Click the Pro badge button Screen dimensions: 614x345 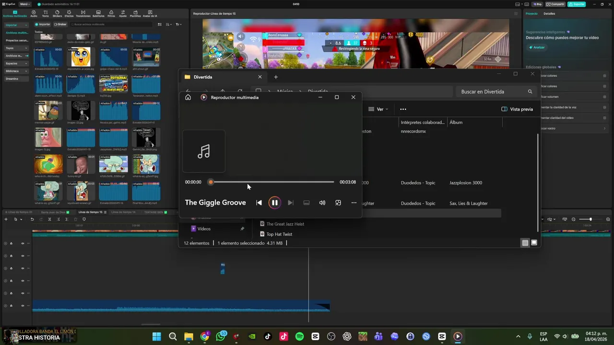coord(537,4)
